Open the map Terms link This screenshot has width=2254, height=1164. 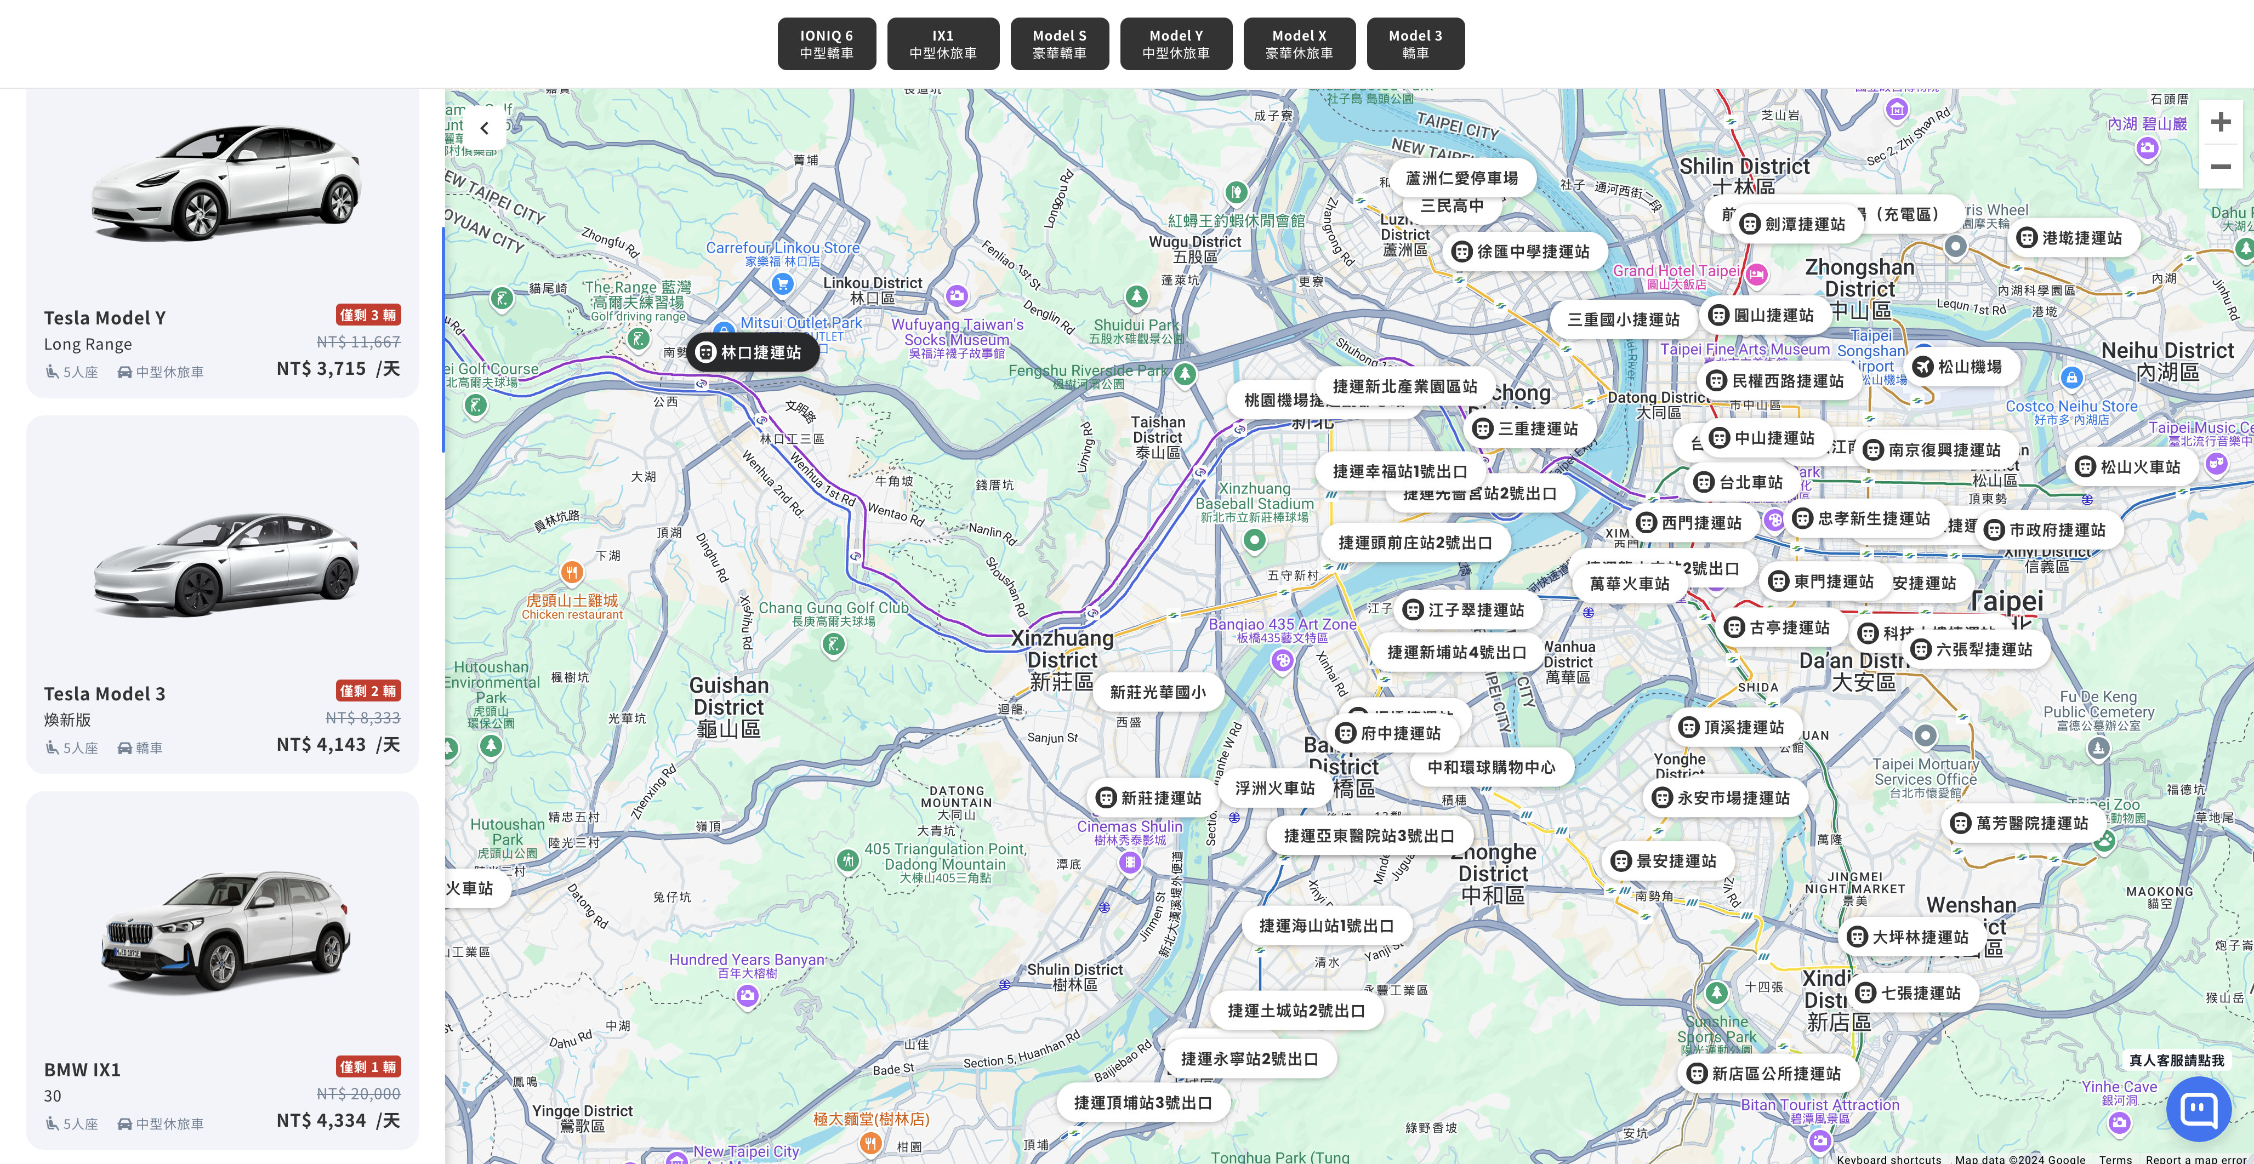2115,1159
